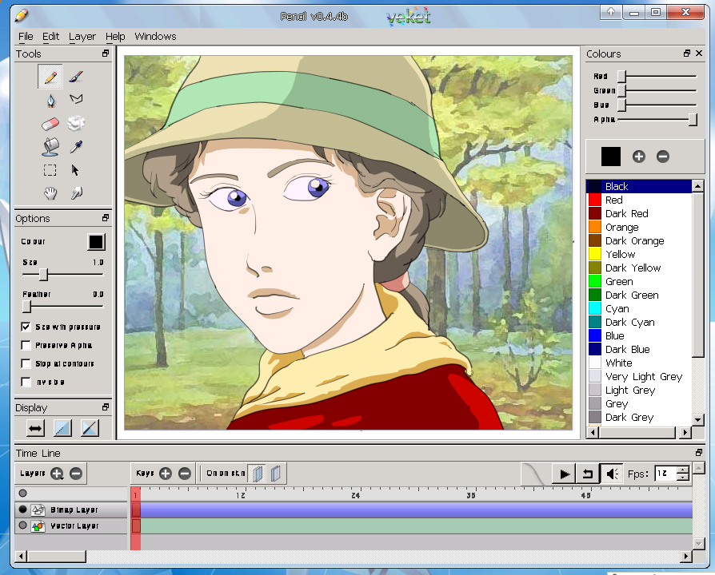This screenshot has width=715, height=575.
Task: Close the Colours panel
Action: (699, 54)
